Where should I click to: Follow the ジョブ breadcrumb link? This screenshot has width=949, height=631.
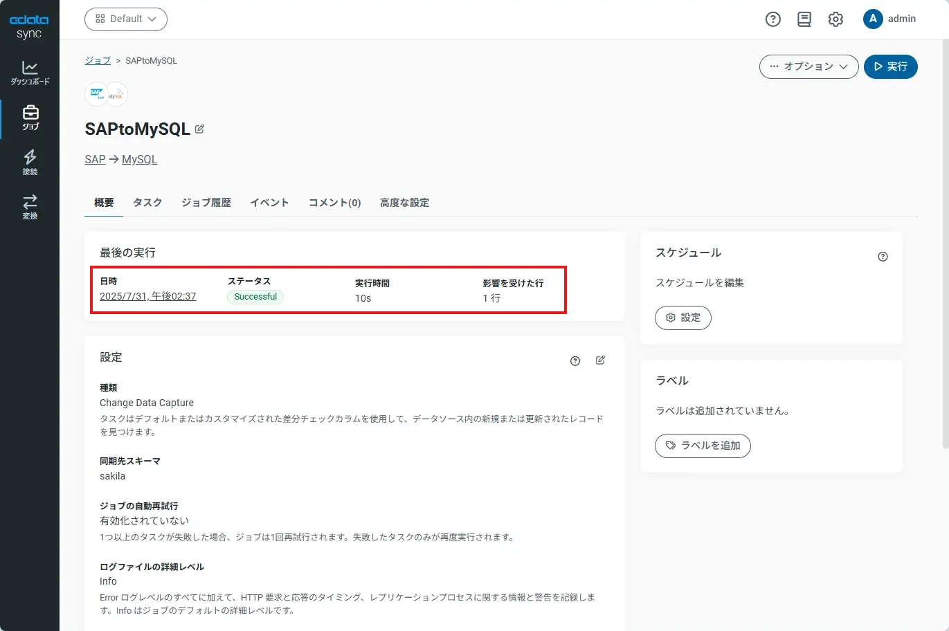coord(98,60)
